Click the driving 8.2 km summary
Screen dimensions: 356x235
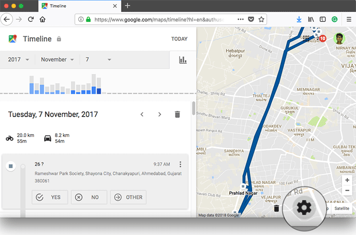point(57,138)
